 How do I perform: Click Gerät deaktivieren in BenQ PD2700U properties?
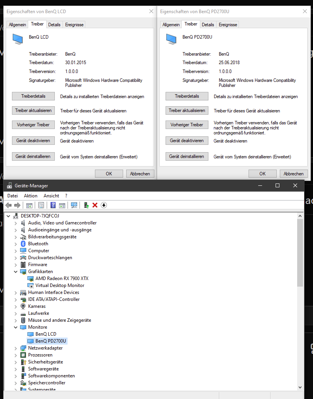click(x=187, y=141)
